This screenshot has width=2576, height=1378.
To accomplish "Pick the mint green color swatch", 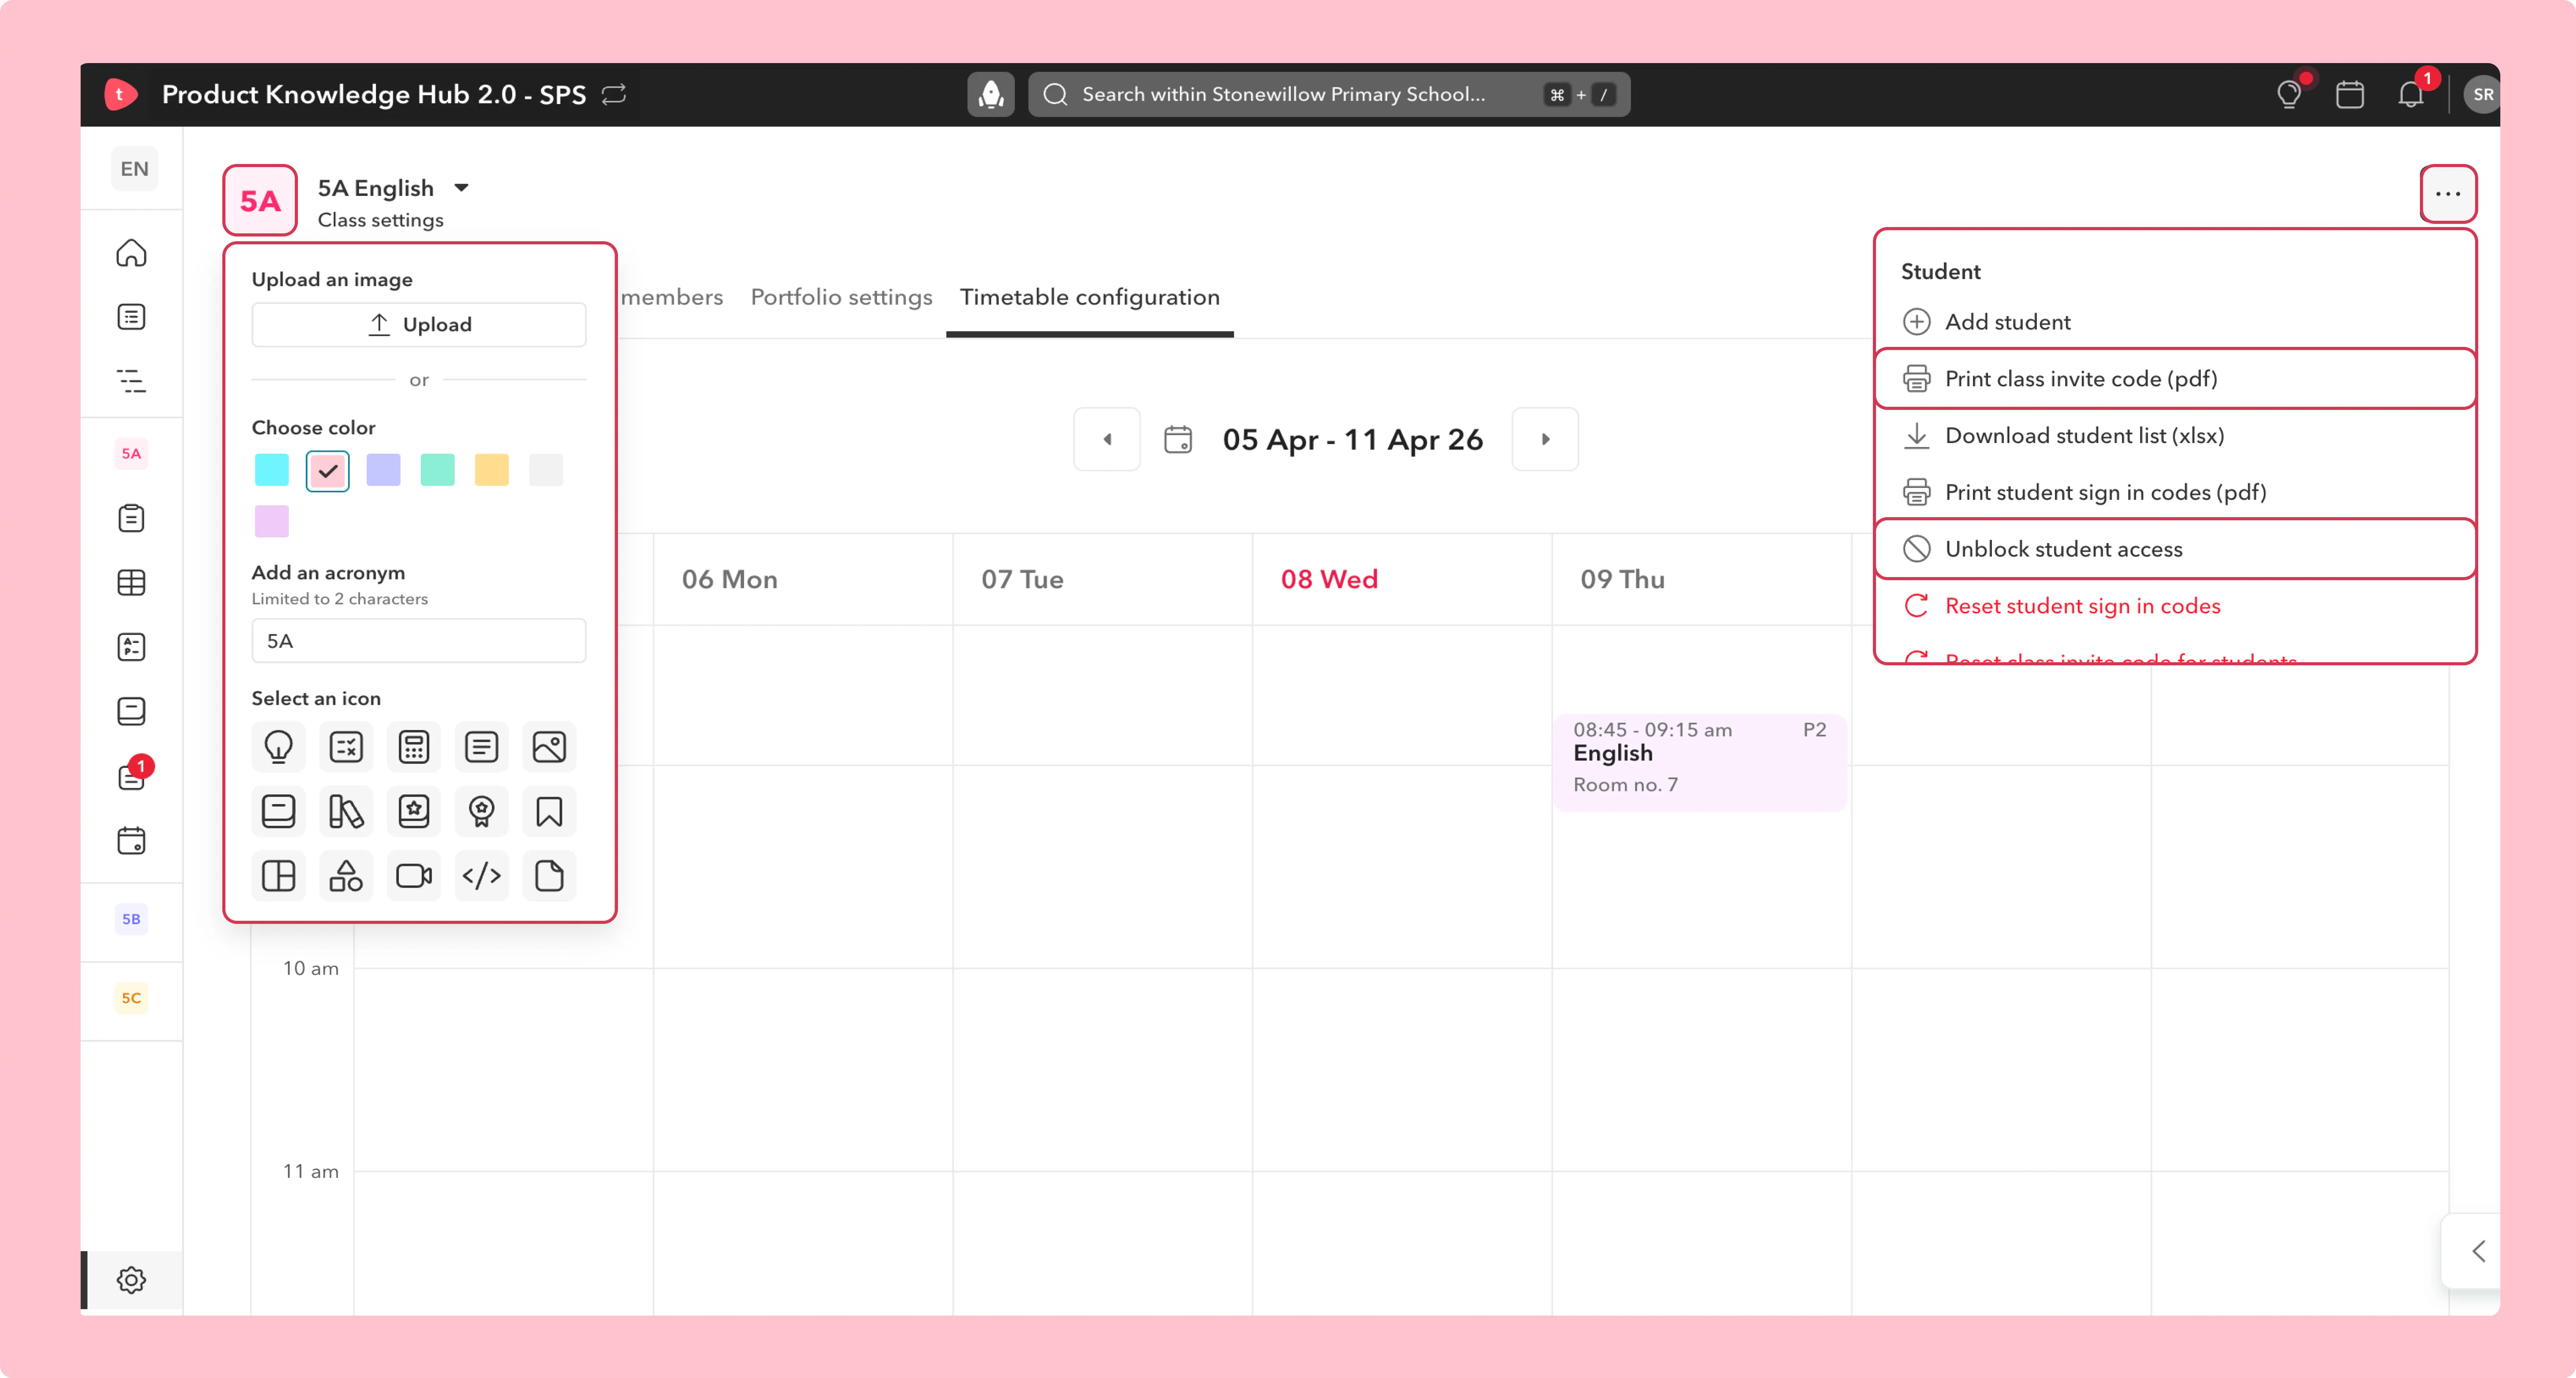I will [x=438, y=470].
